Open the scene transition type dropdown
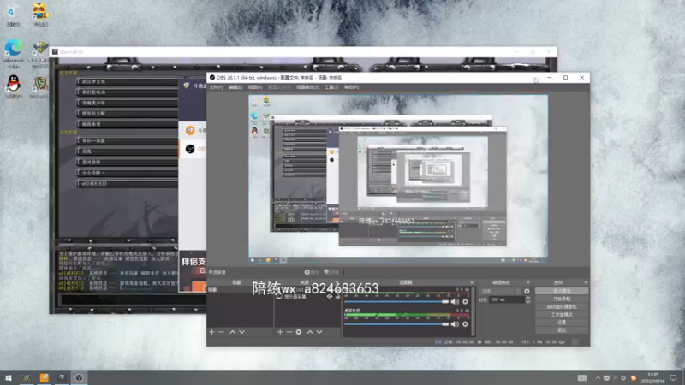Viewport: 685px width, 385px height. [500, 291]
